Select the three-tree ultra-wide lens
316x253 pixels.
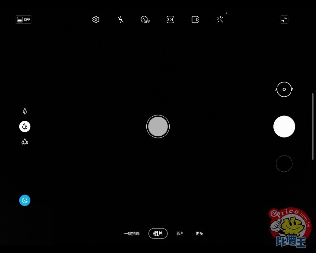tap(25, 142)
